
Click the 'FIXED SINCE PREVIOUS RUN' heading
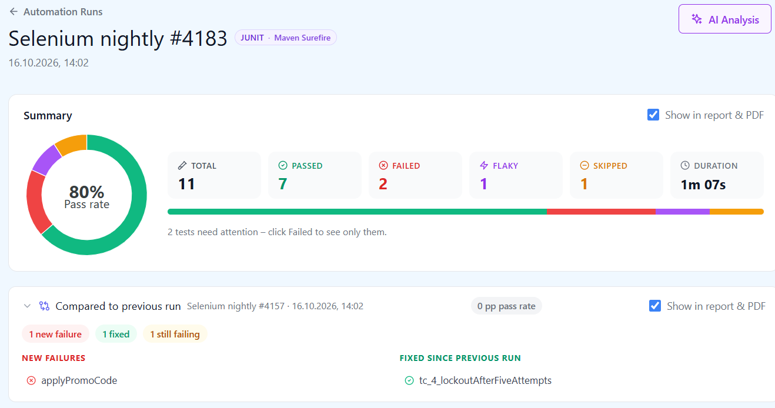tap(460, 358)
